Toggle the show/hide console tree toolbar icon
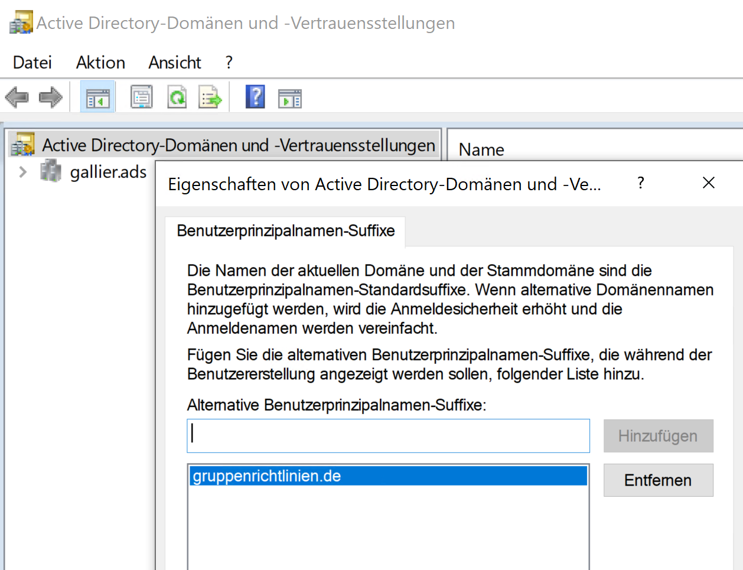 pyautogui.click(x=98, y=97)
